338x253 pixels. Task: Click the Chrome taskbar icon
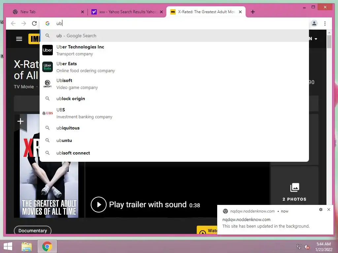(47, 246)
